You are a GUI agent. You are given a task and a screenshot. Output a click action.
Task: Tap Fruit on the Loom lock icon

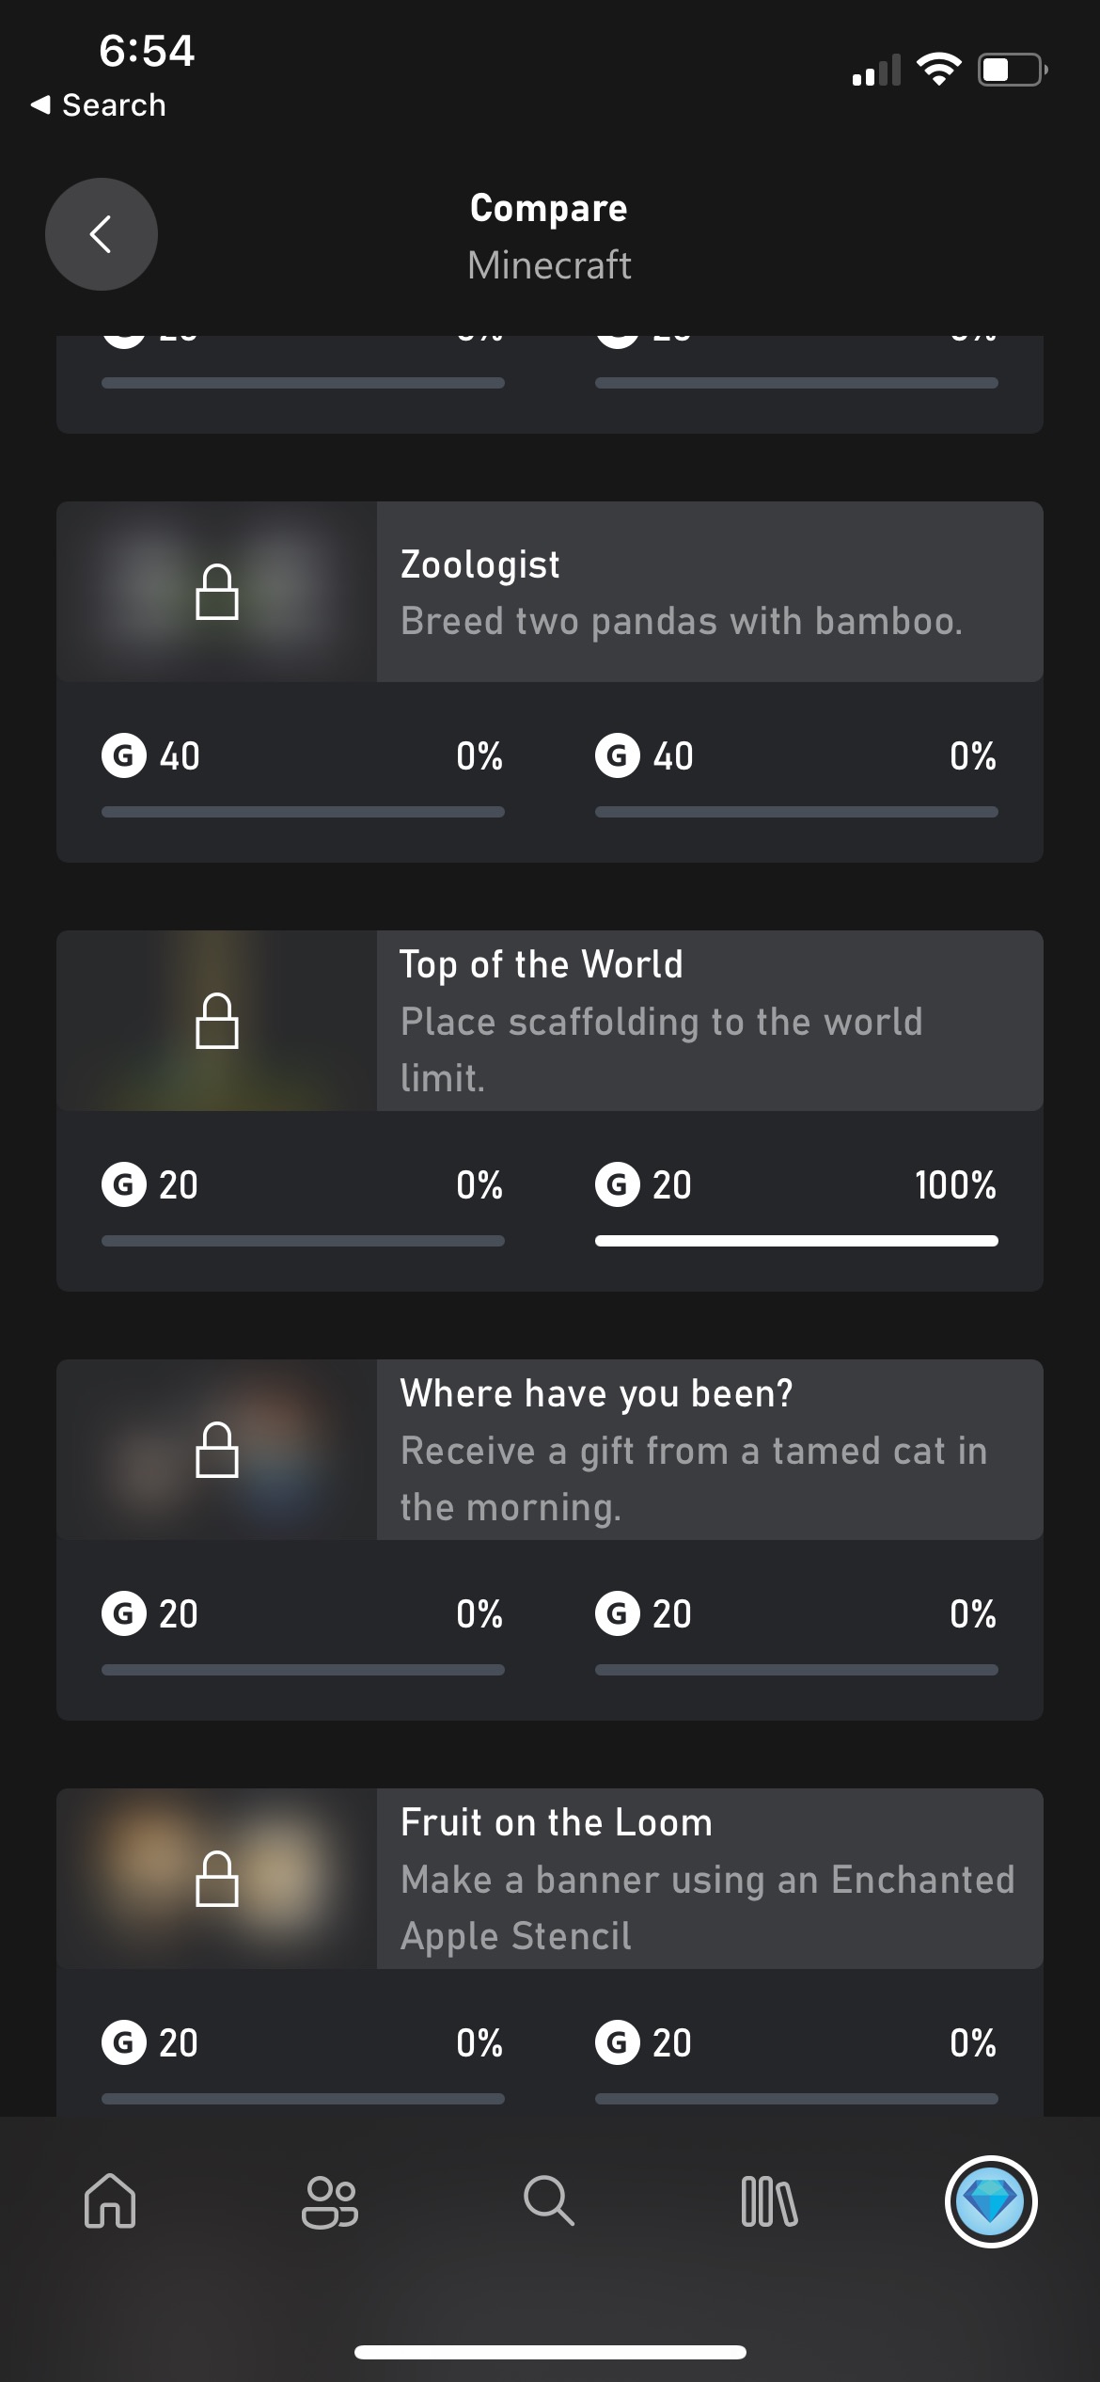pos(217,1879)
